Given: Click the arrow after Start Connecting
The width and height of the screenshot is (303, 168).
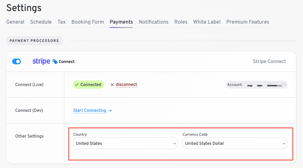Looking at the screenshot, I should (110, 110).
